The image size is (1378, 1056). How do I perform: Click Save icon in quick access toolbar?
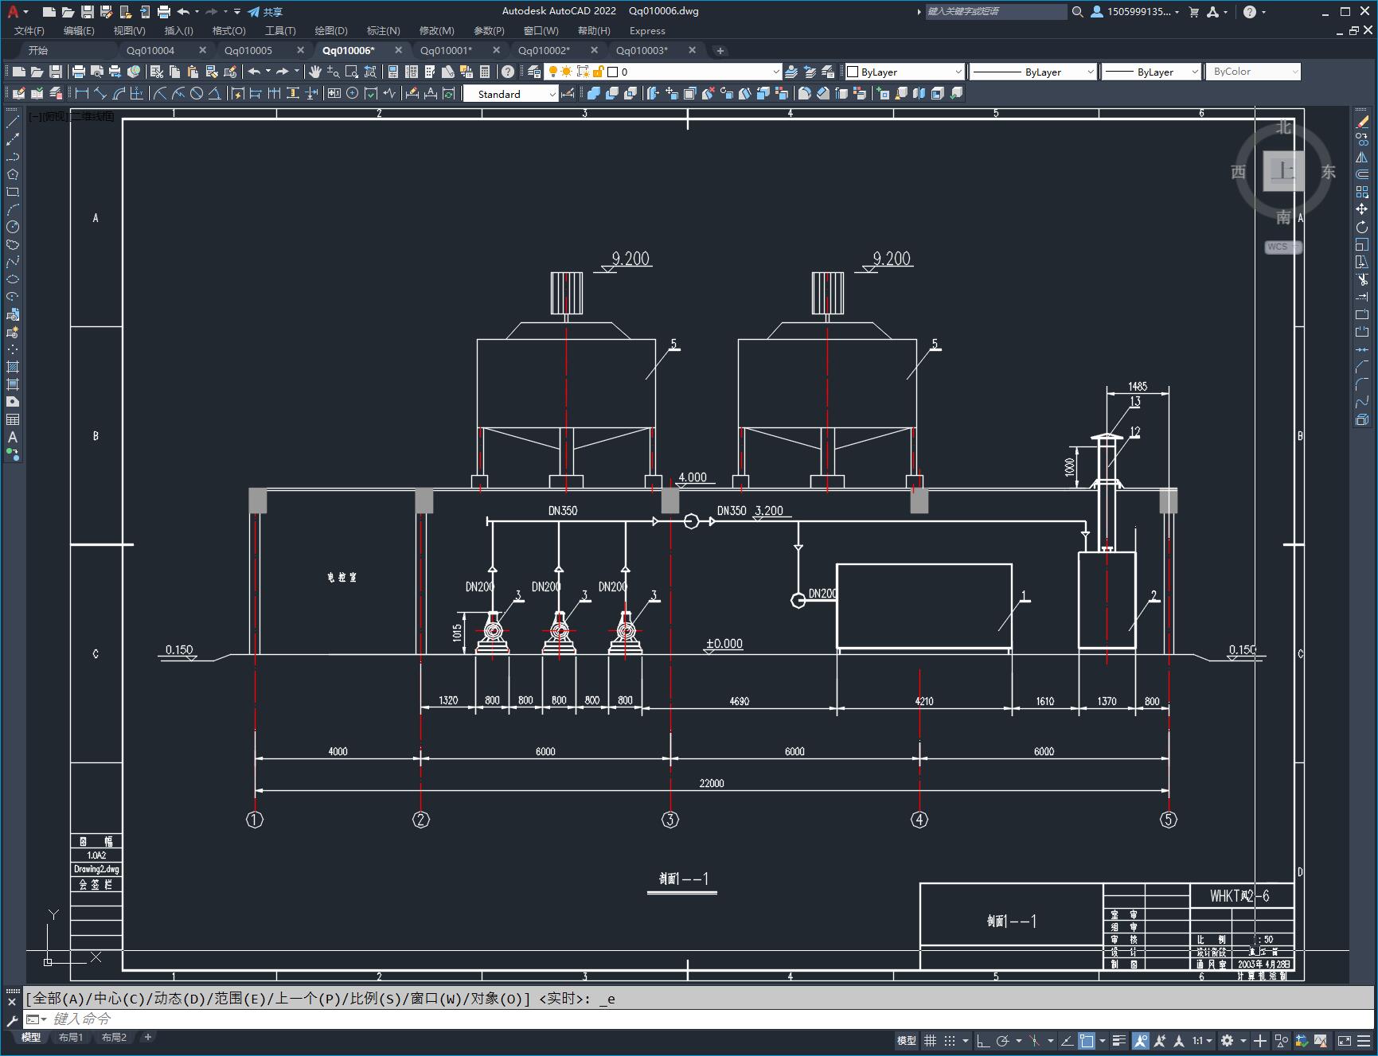pyautogui.click(x=88, y=12)
